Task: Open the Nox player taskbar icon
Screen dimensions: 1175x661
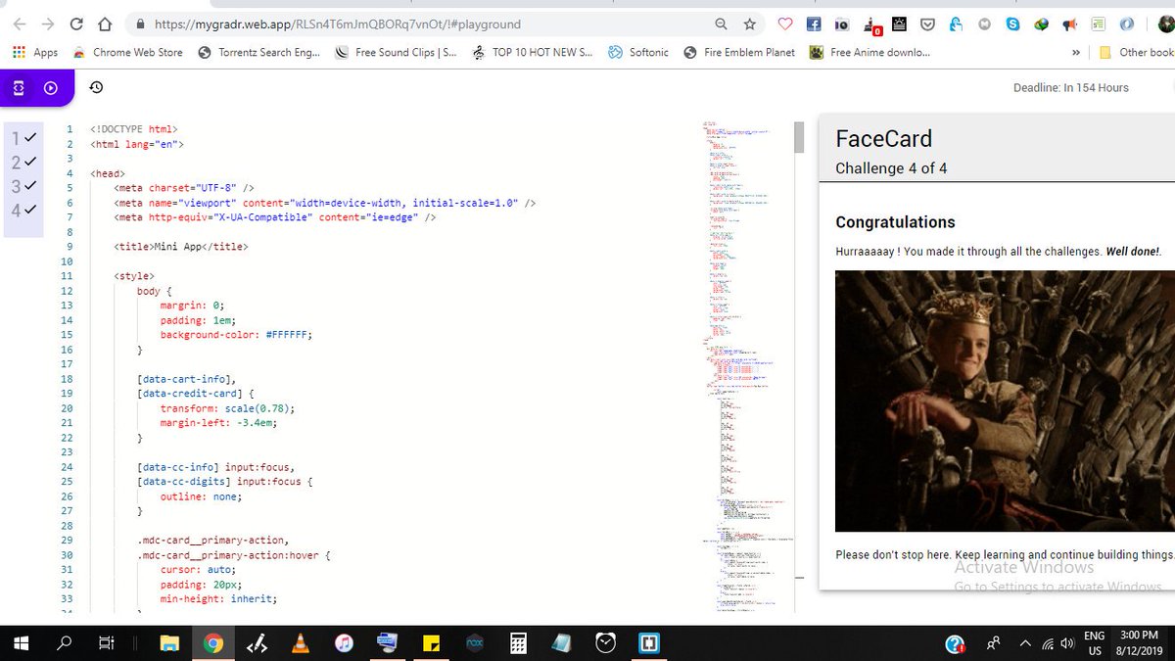Action: point(475,643)
